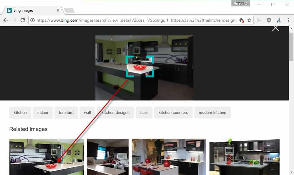Click the browser forward arrow

[14, 20]
